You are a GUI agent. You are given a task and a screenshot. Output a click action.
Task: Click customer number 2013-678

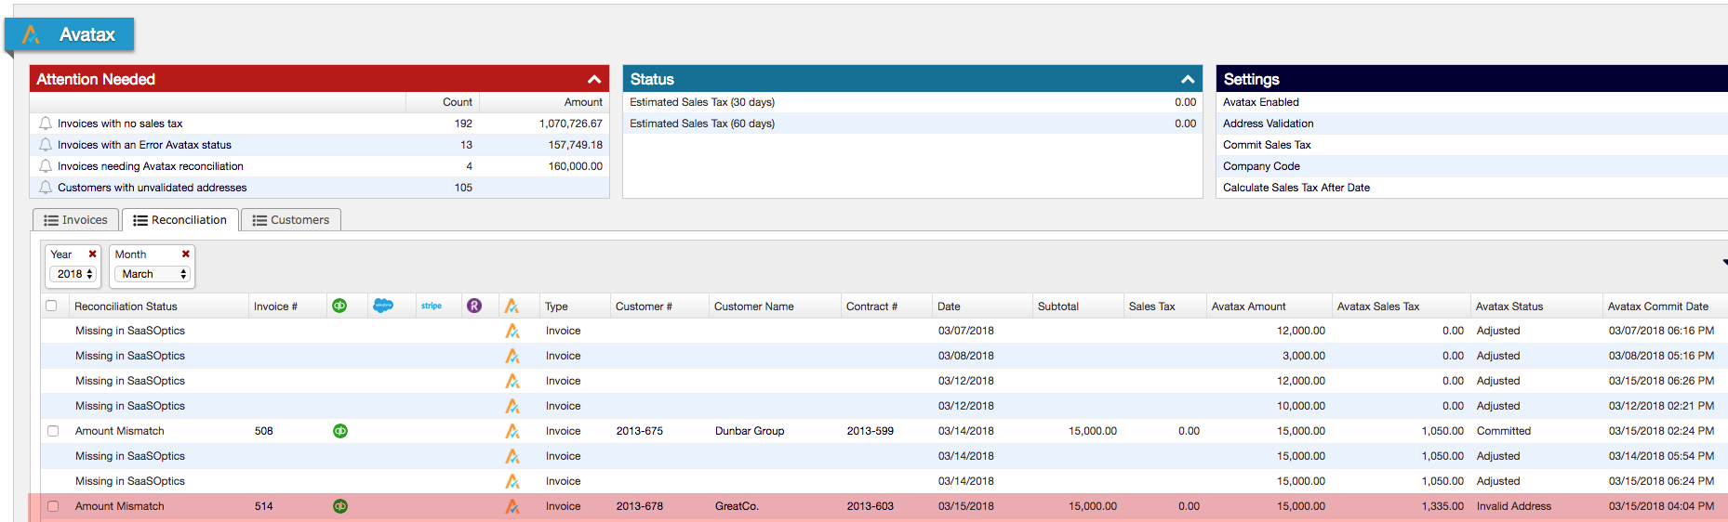[x=639, y=506]
